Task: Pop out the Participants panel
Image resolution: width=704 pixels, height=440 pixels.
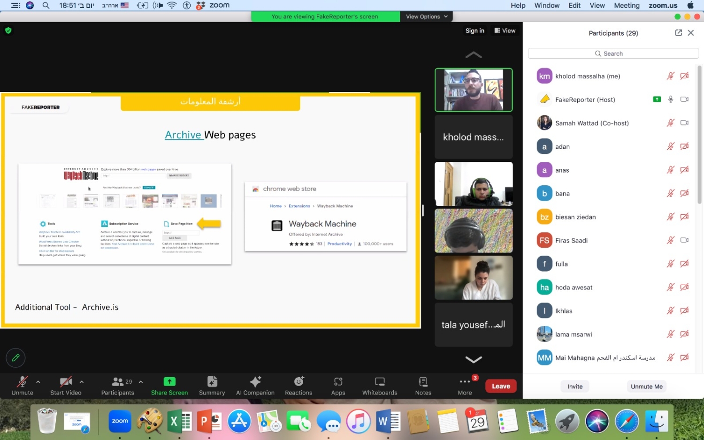Action: click(678, 33)
